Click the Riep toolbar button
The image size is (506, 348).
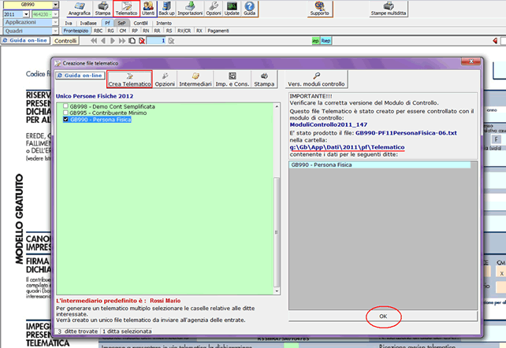pos(326,41)
